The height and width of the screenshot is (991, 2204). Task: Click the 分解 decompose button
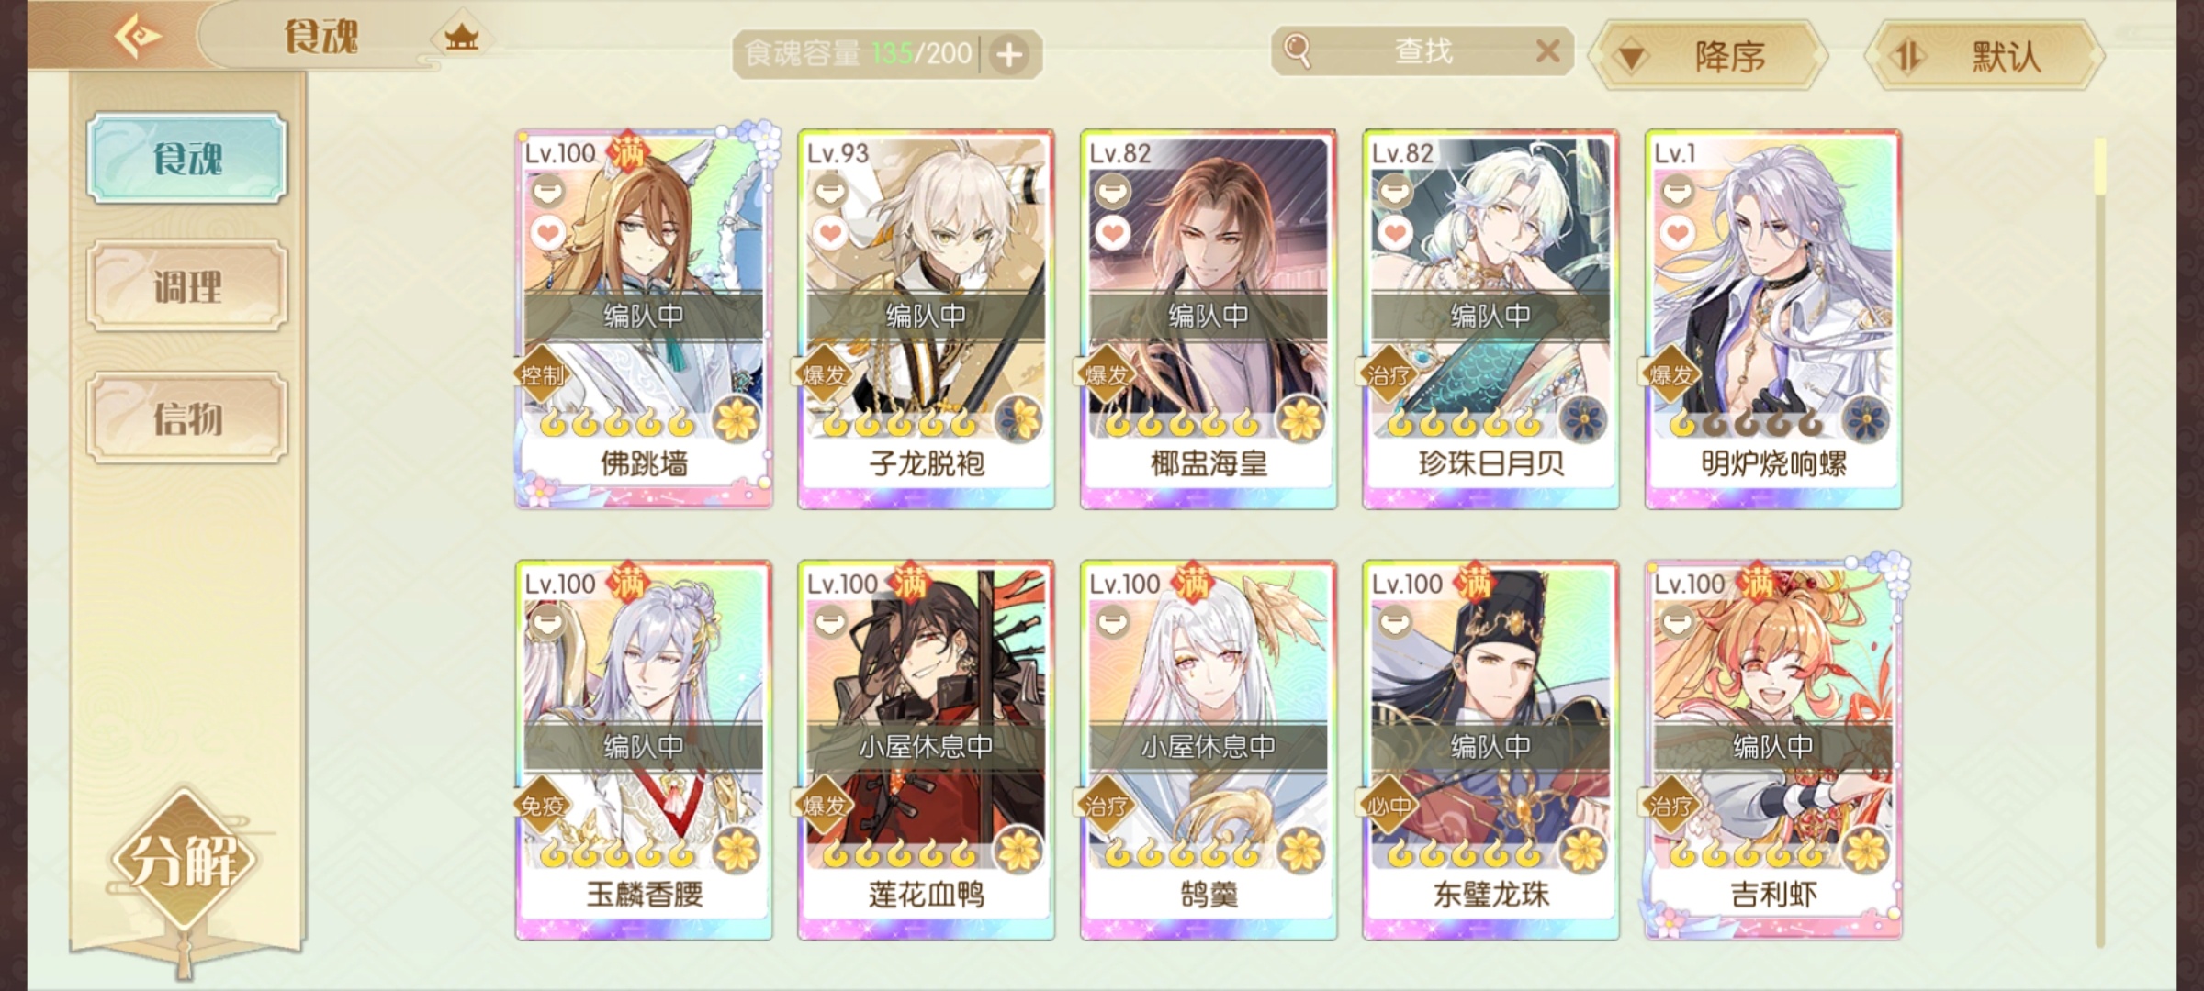(184, 861)
